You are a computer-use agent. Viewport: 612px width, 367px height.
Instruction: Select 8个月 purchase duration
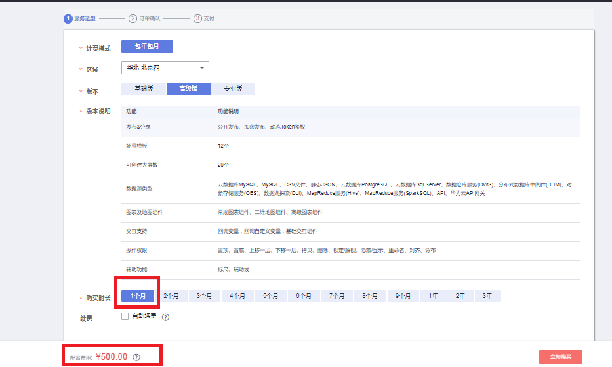370,296
